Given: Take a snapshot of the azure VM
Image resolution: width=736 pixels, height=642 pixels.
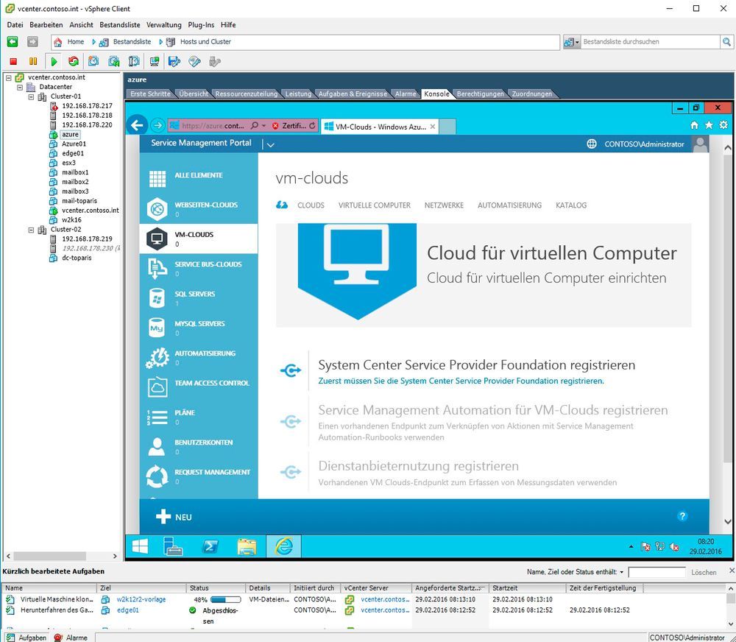Looking at the screenshot, I should pos(94,61).
